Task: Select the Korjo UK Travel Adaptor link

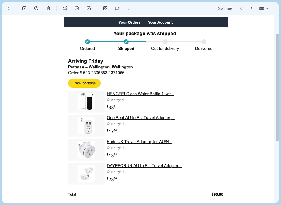Action: click(x=139, y=141)
